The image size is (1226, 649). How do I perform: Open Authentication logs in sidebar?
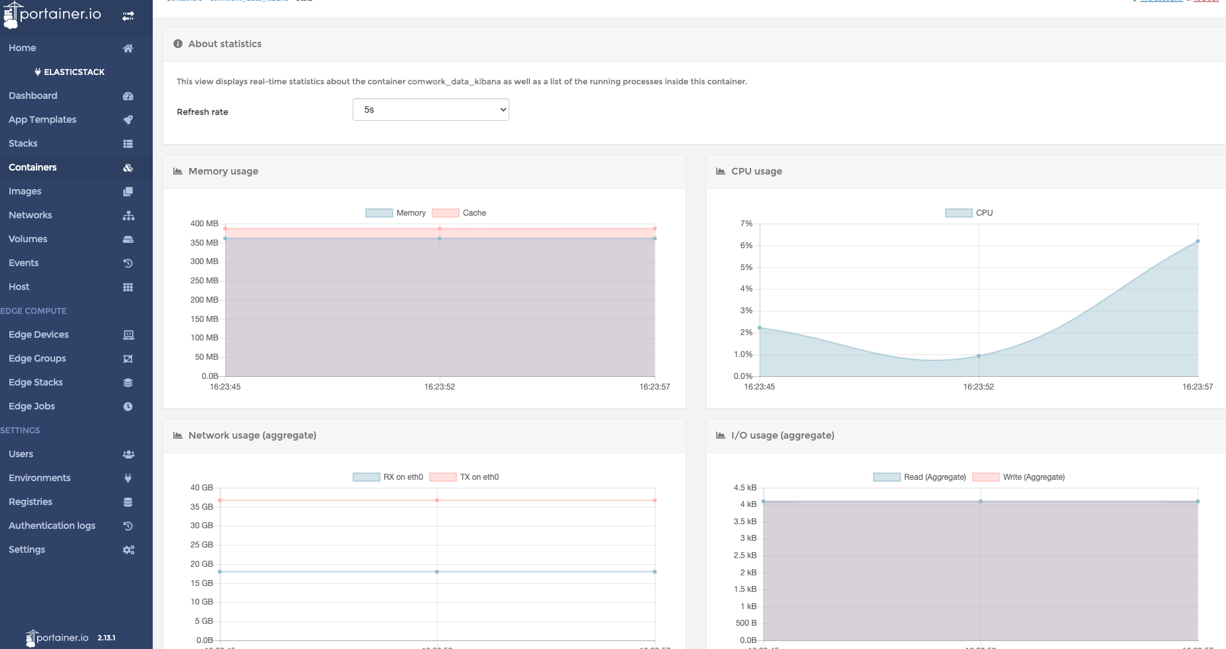[x=76, y=526]
